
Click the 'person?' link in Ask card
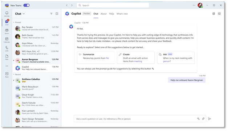[167, 61]
